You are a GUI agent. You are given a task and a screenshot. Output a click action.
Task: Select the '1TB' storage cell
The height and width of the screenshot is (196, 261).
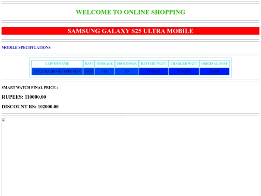click(105, 71)
